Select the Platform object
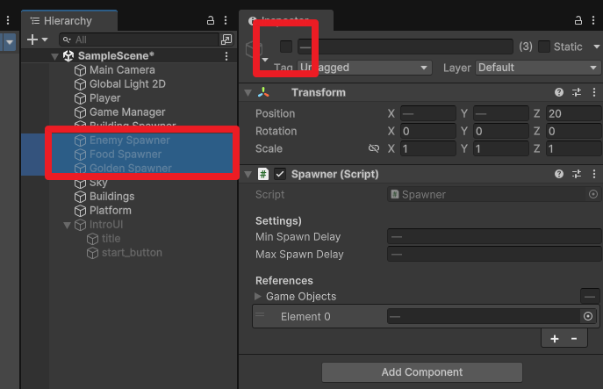This screenshot has height=389, width=603. tap(111, 211)
